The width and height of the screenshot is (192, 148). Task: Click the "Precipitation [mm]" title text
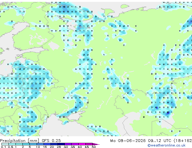[20, 141]
